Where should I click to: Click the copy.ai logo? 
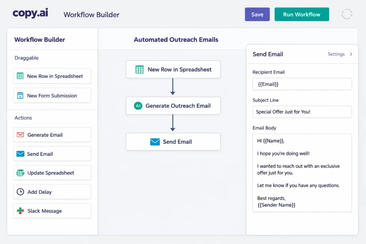[x=30, y=14]
